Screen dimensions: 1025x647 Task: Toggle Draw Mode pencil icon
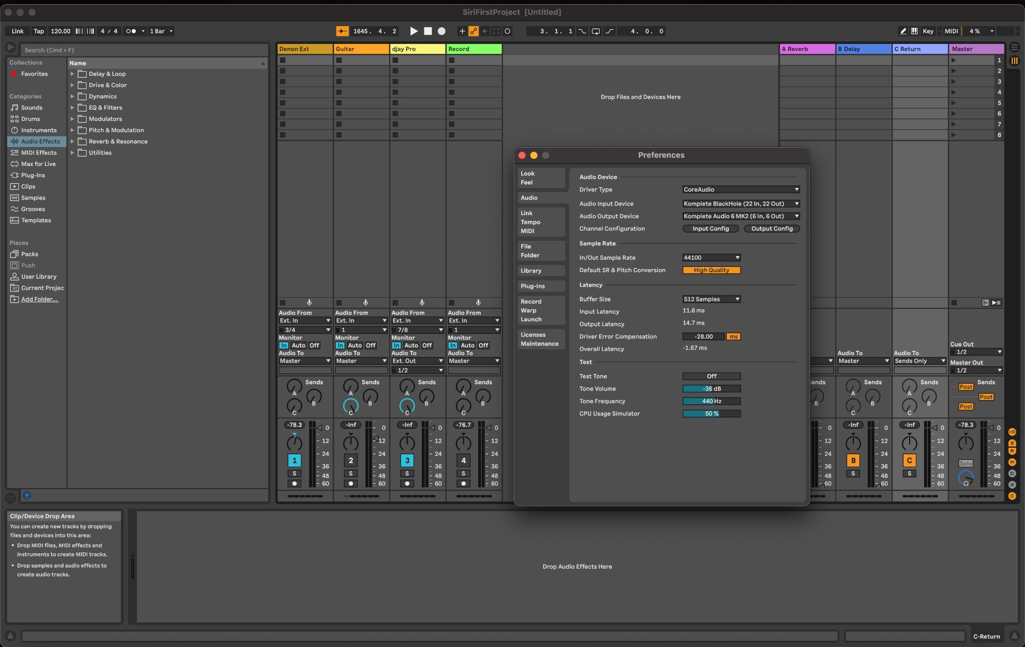(x=903, y=31)
